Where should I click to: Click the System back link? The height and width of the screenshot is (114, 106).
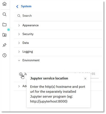(26, 6)
